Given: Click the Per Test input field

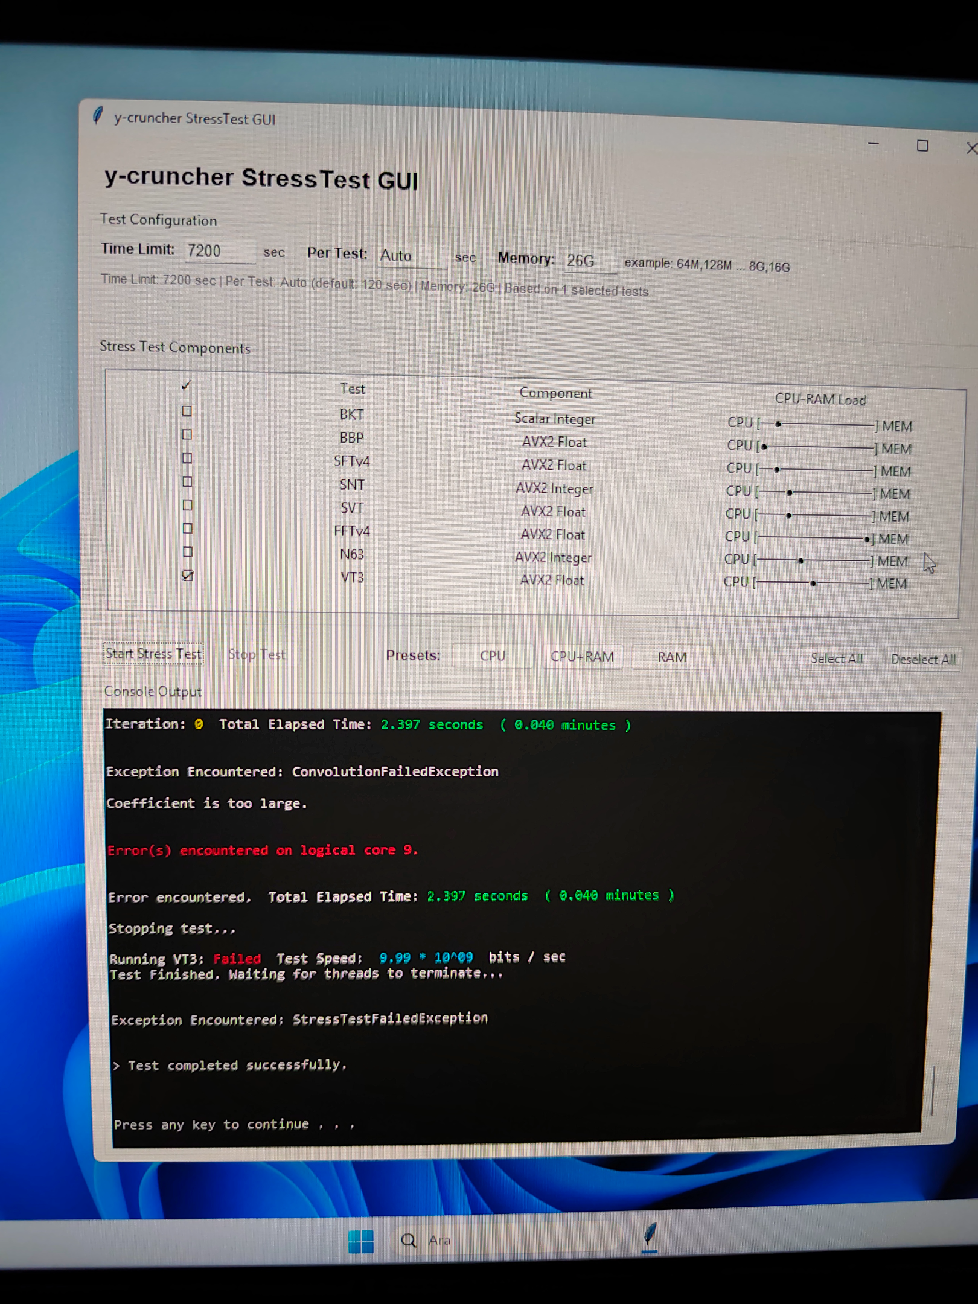Looking at the screenshot, I should pos(412,255).
